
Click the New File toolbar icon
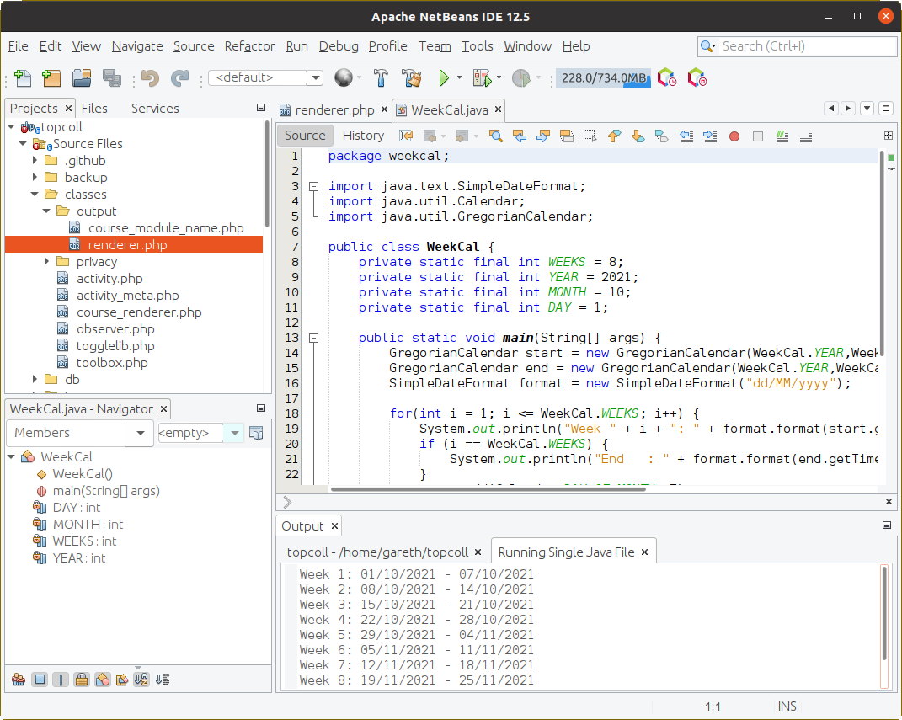[x=23, y=77]
